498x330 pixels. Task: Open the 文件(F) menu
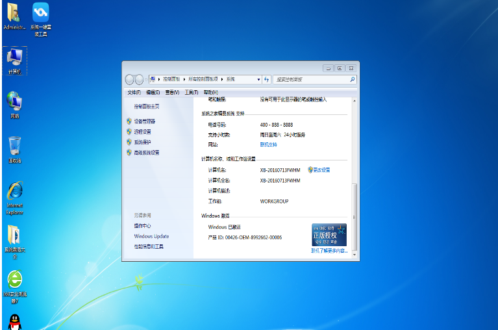point(134,92)
